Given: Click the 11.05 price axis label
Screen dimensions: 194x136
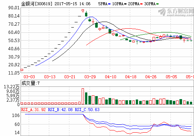Looking at the screenshot, I should pos(14,73).
